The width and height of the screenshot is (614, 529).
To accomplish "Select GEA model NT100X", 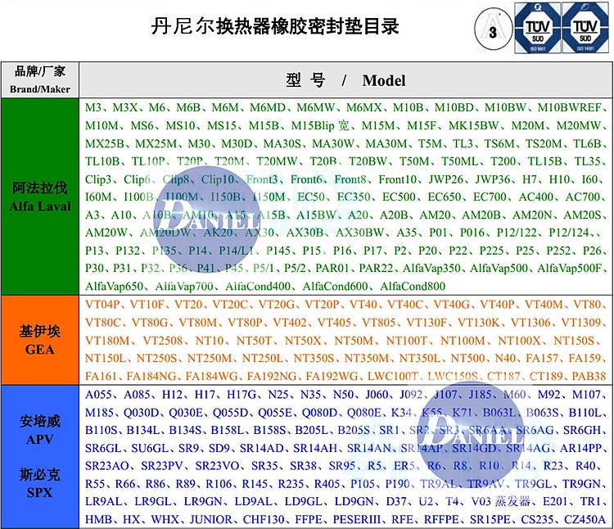I will pyautogui.click(x=519, y=341).
